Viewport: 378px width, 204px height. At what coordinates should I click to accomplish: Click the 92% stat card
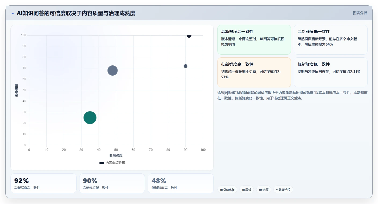pyautogui.click(x=43, y=183)
